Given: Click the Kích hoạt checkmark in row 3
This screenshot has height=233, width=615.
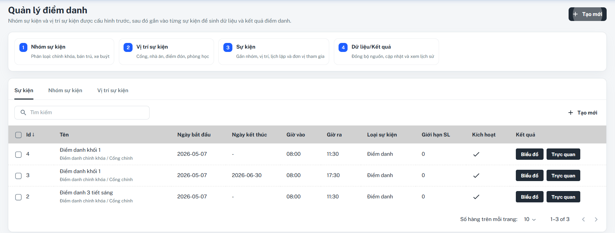Looking at the screenshot, I should coord(476,175).
